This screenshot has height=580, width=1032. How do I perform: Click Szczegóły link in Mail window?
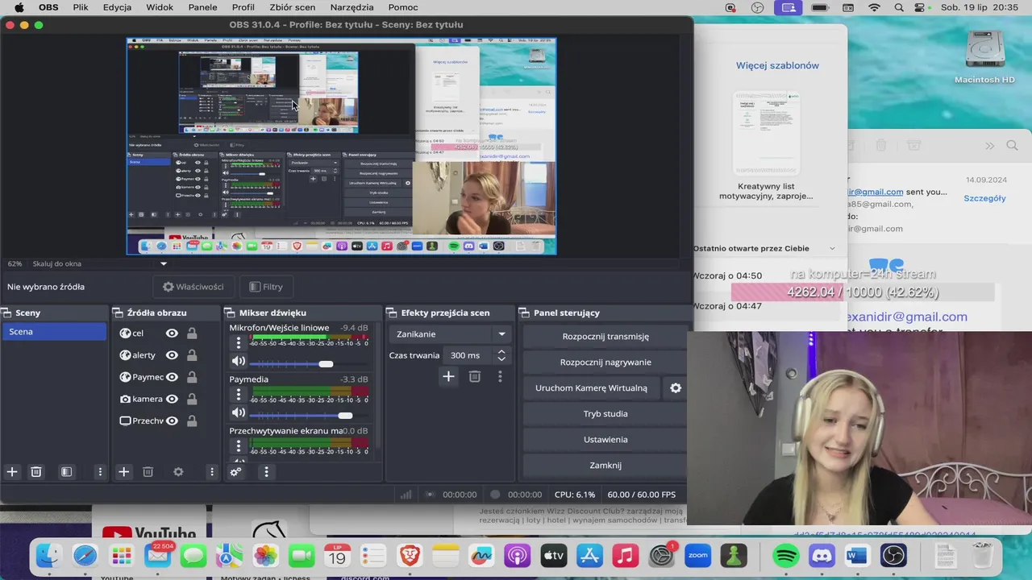pos(984,198)
